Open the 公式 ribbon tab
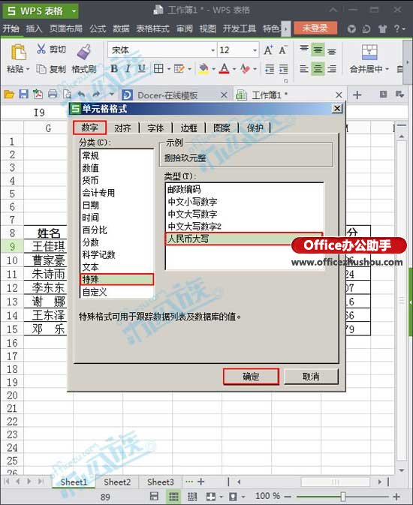Image resolution: width=413 pixels, height=505 pixels. point(98,29)
